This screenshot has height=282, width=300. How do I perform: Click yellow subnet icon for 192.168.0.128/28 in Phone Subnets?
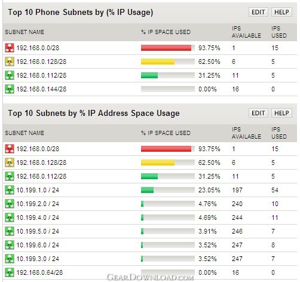point(10,62)
